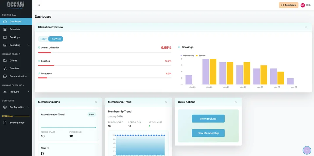Close the Quick Actions widget

[x=235, y=102]
